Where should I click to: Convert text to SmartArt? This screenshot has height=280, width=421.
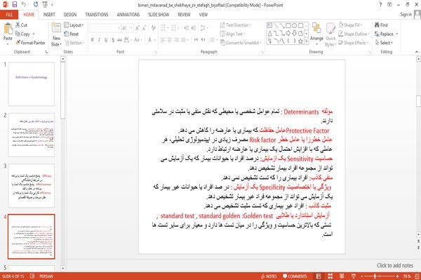tap(240, 43)
